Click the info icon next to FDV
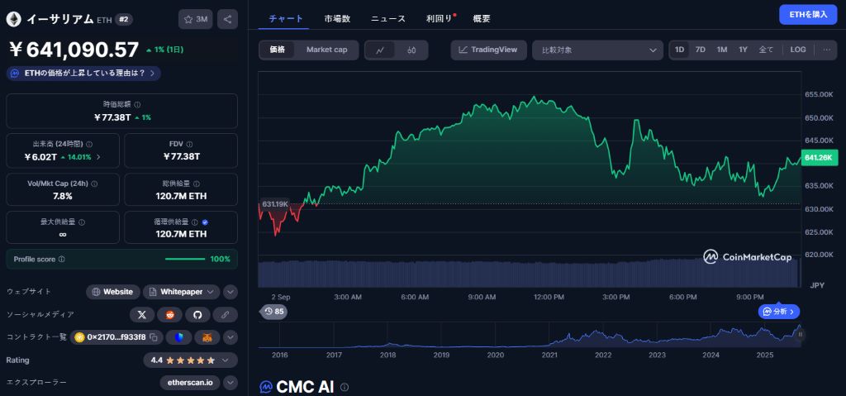 point(189,144)
